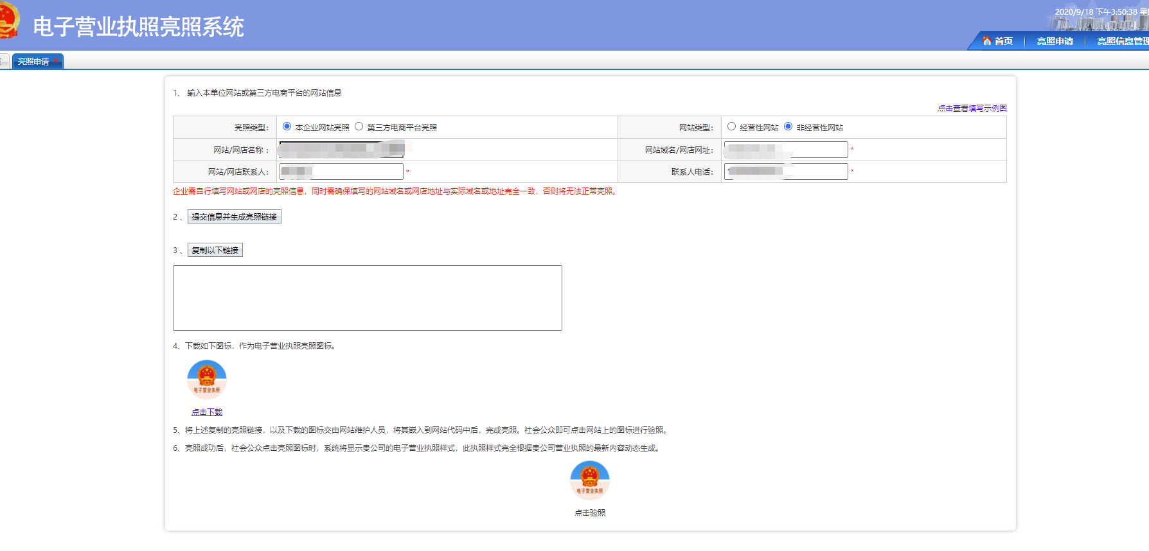This screenshot has height=551, width=1149.
Task: Switch to the 亮照申请 tab
Action: [x=33, y=62]
